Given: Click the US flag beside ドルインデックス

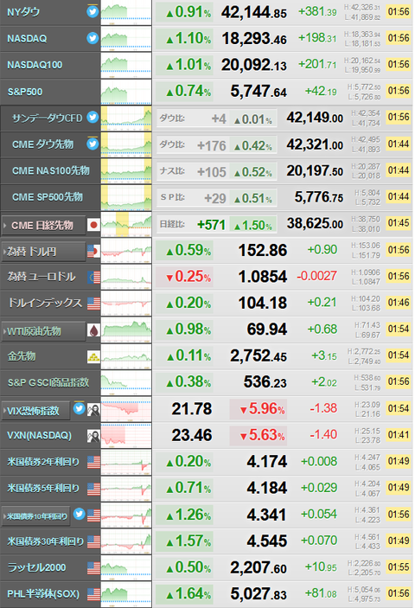Looking at the screenshot, I should (x=93, y=304).
